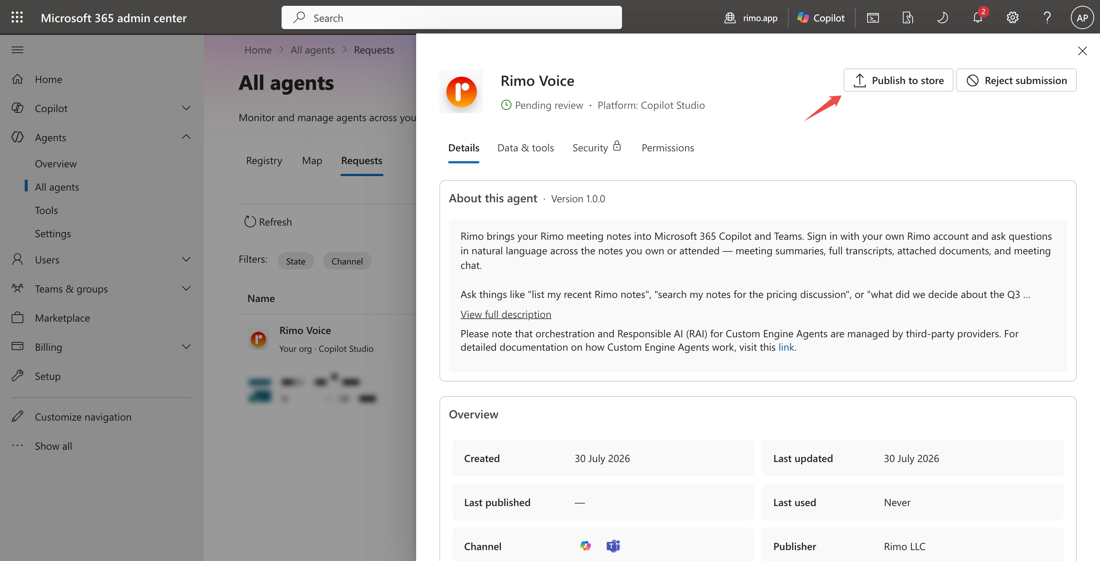Switch to the Permissions tab
This screenshot has width=1100, height=561.
coord(668,148)
